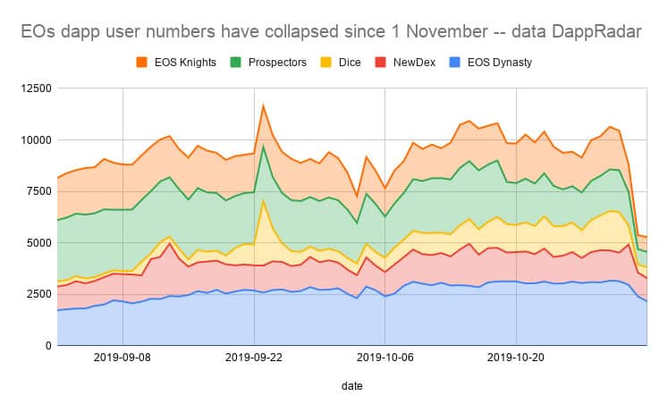The width and height of the screenshot is (668, 413).
Task: Click the 2019-10-06 date axis label
Action: (385, 358)
